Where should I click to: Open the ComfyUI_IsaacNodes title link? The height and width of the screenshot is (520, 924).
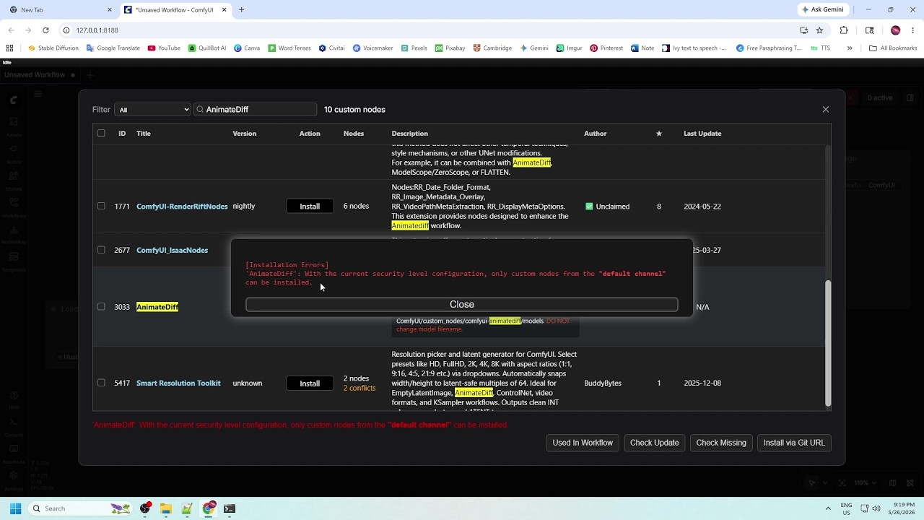click(172, 250)
